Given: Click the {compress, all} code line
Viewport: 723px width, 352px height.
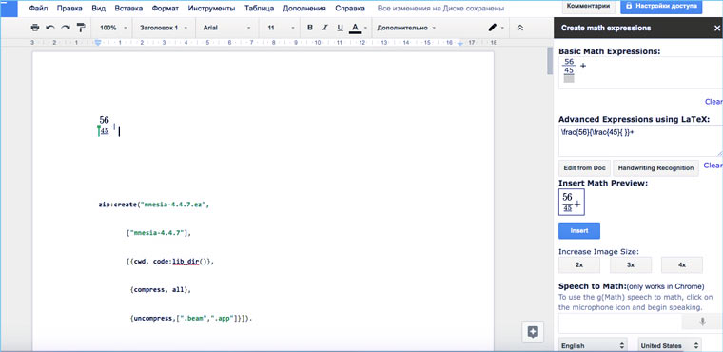Looking at the screenshot, I should coord(160,291).
